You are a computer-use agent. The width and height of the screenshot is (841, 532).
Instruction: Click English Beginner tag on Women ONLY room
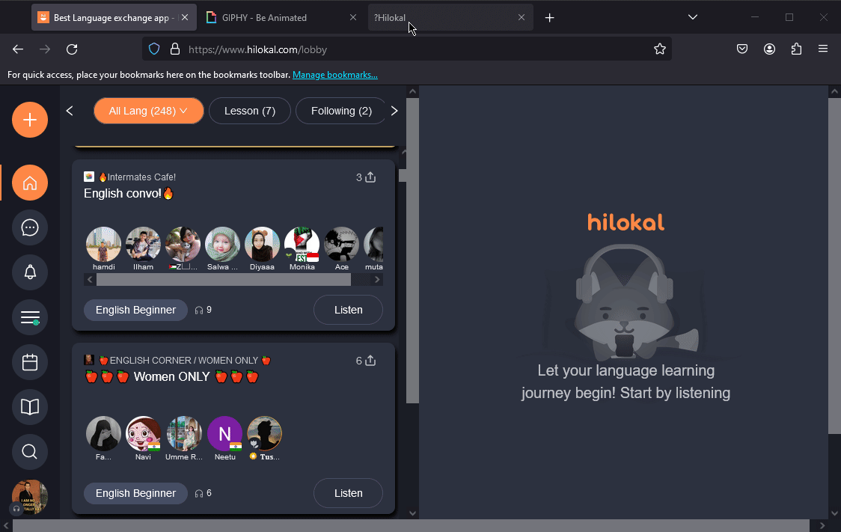coord(135,493)
